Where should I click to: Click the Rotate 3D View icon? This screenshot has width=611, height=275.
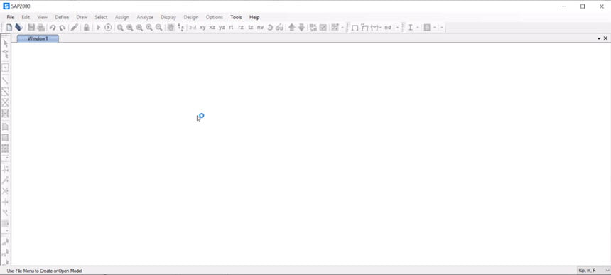click(x=270, y=28)
